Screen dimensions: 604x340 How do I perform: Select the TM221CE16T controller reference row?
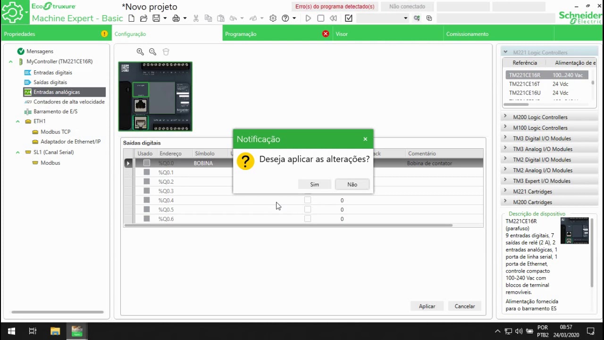[546, 84]
